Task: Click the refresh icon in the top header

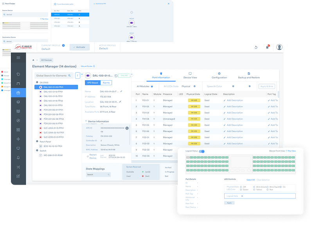Action: click(x=256, y=47)
